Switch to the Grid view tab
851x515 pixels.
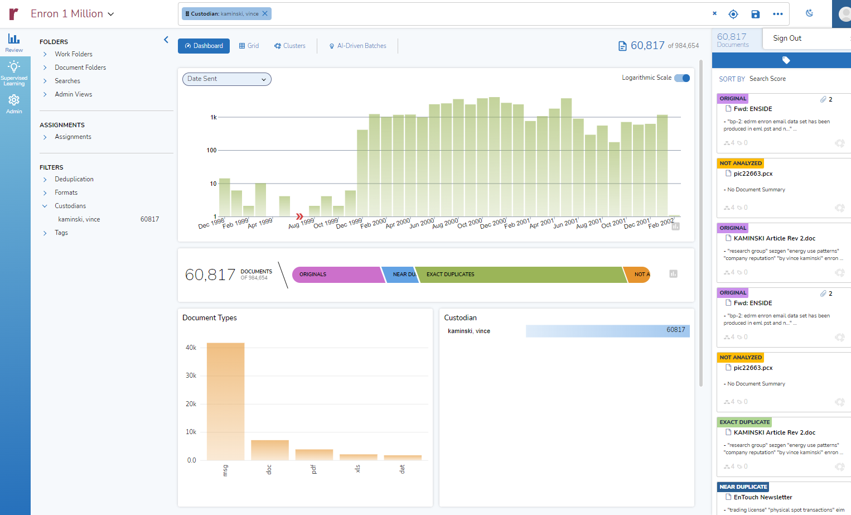tap(249, 46)
